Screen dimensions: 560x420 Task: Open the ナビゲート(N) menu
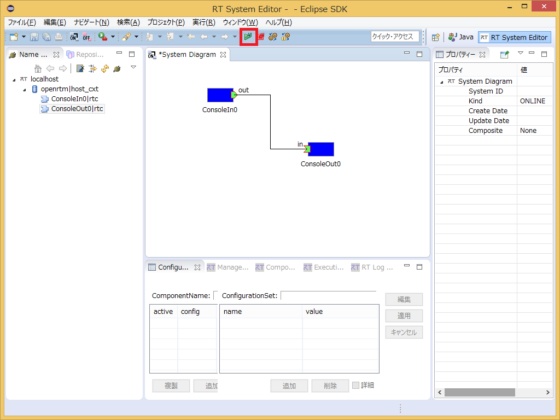(x=91, y=22)
